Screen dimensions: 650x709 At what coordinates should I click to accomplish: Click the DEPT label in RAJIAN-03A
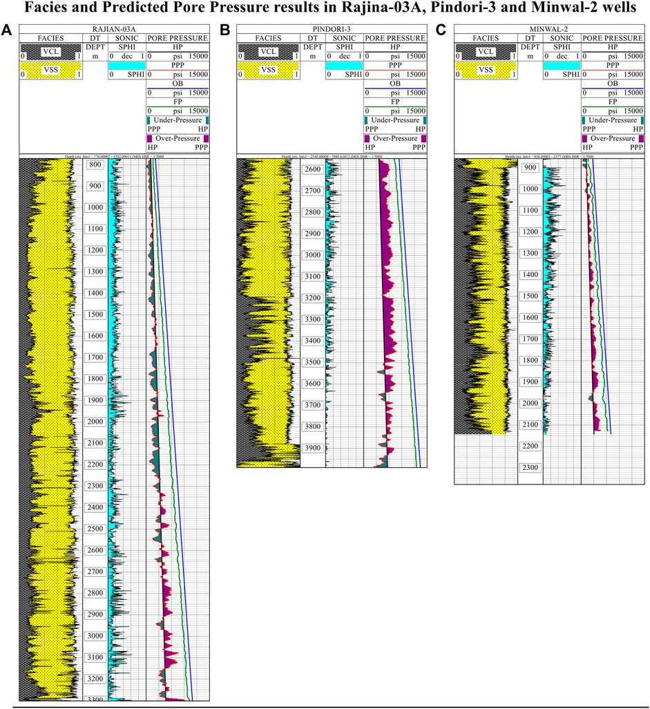(x=95, y=47)
